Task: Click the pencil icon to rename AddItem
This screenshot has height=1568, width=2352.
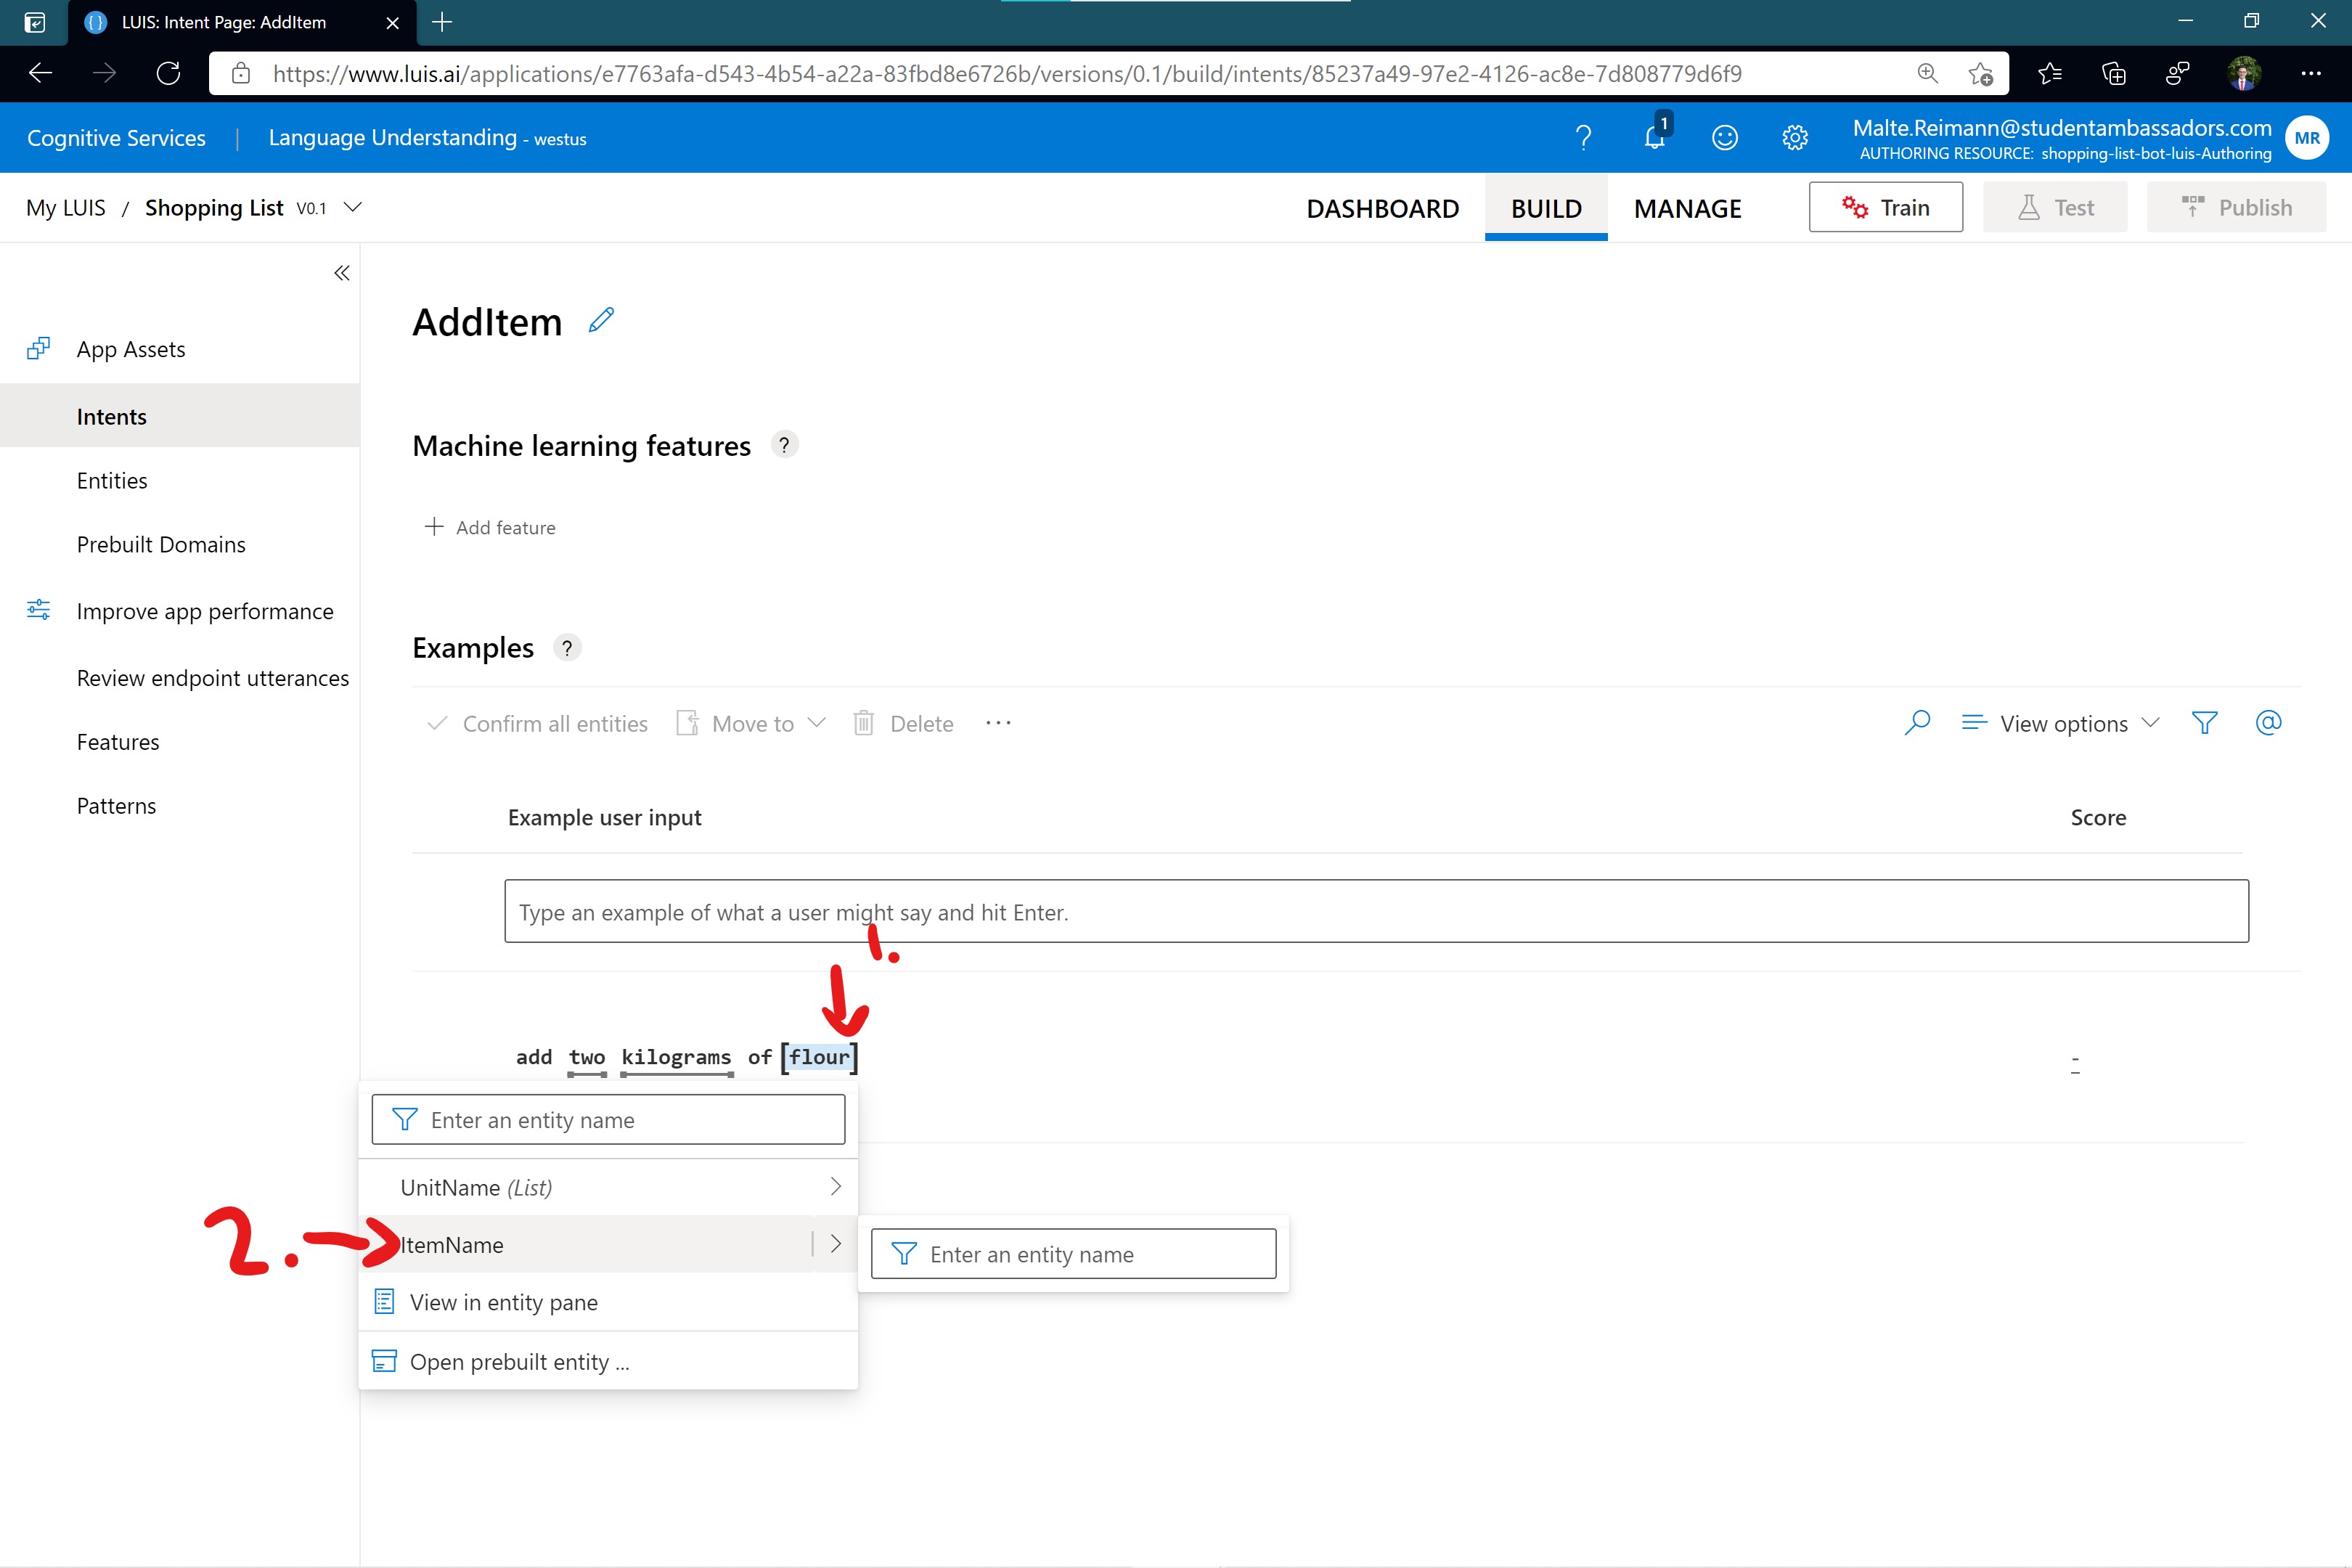Action: [x=601, y=321]
